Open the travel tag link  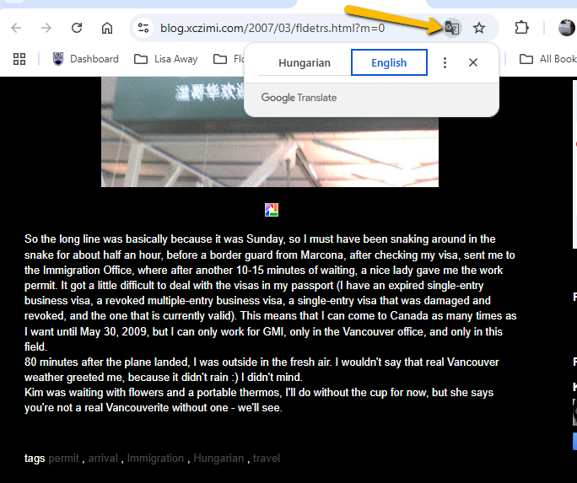pos(267,459)
